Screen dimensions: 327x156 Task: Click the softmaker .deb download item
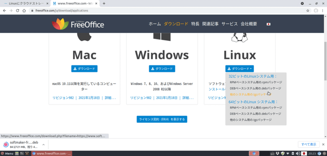[x=21, y=145]
